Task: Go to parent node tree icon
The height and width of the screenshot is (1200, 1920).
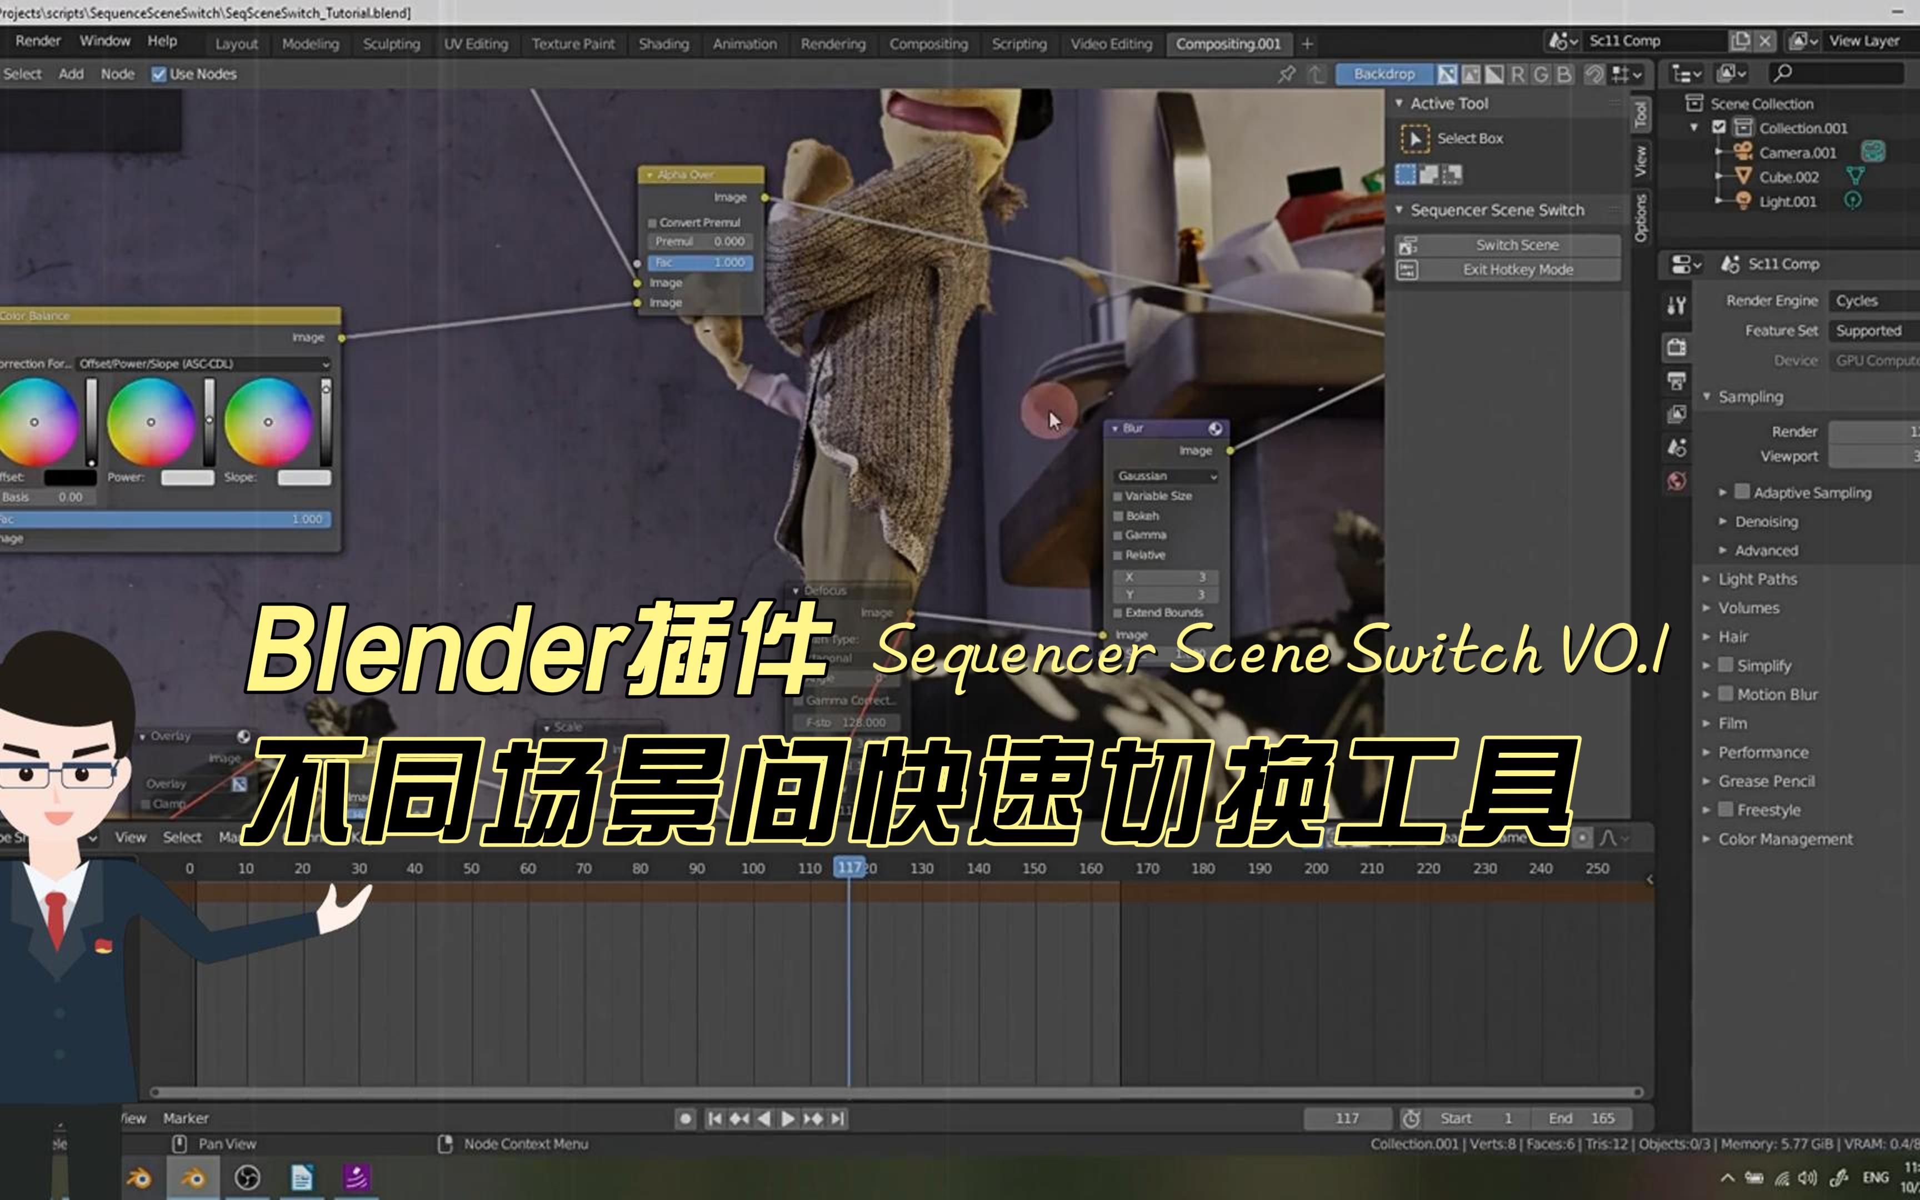Action: 1317,74
